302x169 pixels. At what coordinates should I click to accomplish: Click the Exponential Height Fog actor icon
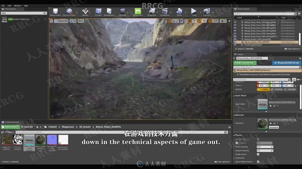[x=5, y=19]
